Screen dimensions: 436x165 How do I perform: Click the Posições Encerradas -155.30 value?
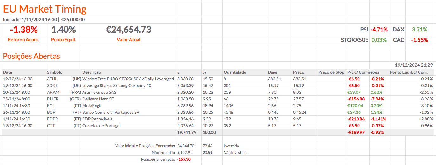(184, 159)
